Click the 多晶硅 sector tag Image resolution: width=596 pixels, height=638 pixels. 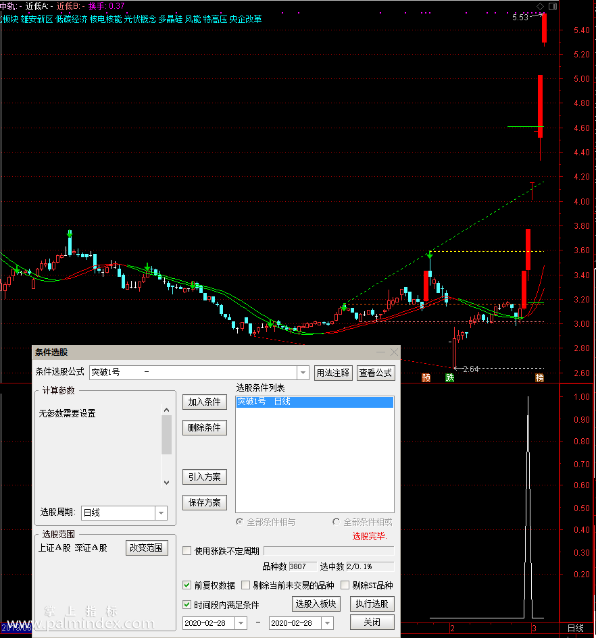(170, 19)
